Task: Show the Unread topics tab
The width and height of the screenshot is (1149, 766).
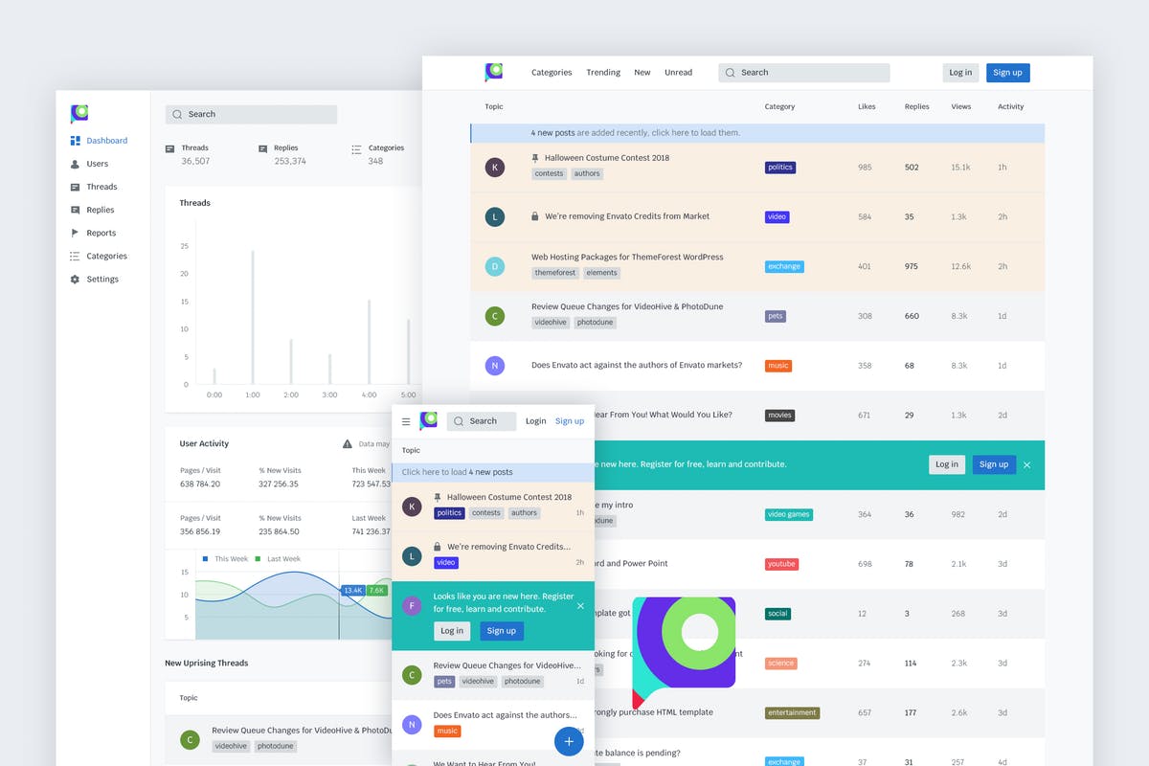Action: (678, 73)
